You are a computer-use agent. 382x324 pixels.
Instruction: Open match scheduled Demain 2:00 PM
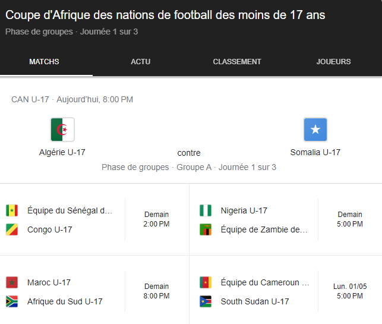pos(156,219)
